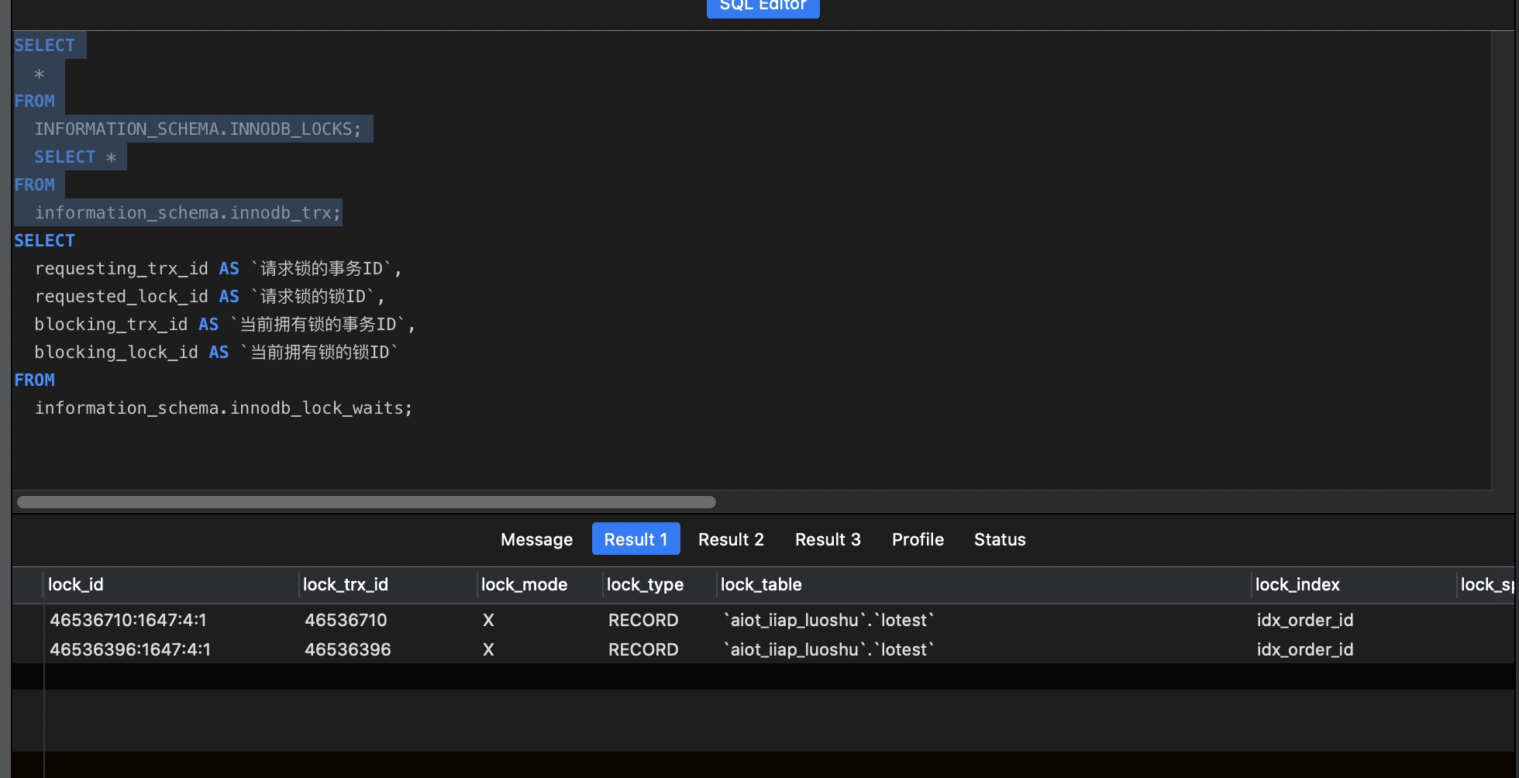Select lock_trx_id value 46536396
Screen dimensions: 1519x778
[347, 649]
